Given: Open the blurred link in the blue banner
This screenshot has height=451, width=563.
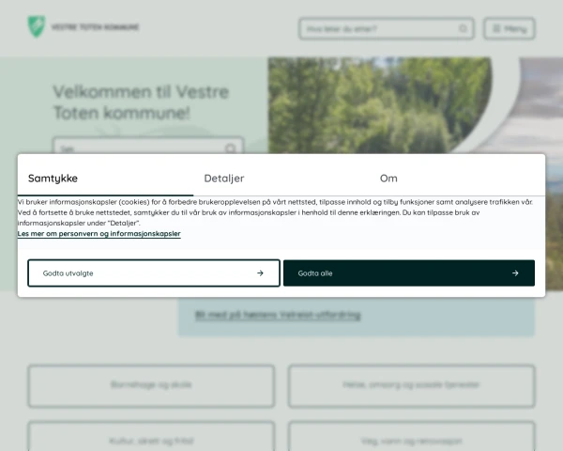Looking at the screenshot, I should tap(278, 315).
